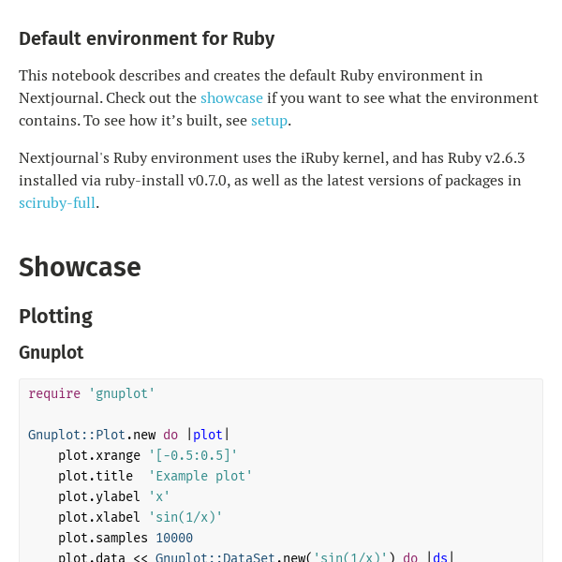Click the 'Example plot' string in the code
Image resolution: width=562 pixels, height=562 pixels.
click(x=200, y=476)
